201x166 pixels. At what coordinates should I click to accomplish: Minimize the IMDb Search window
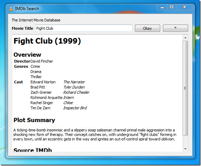pos(162,7)
